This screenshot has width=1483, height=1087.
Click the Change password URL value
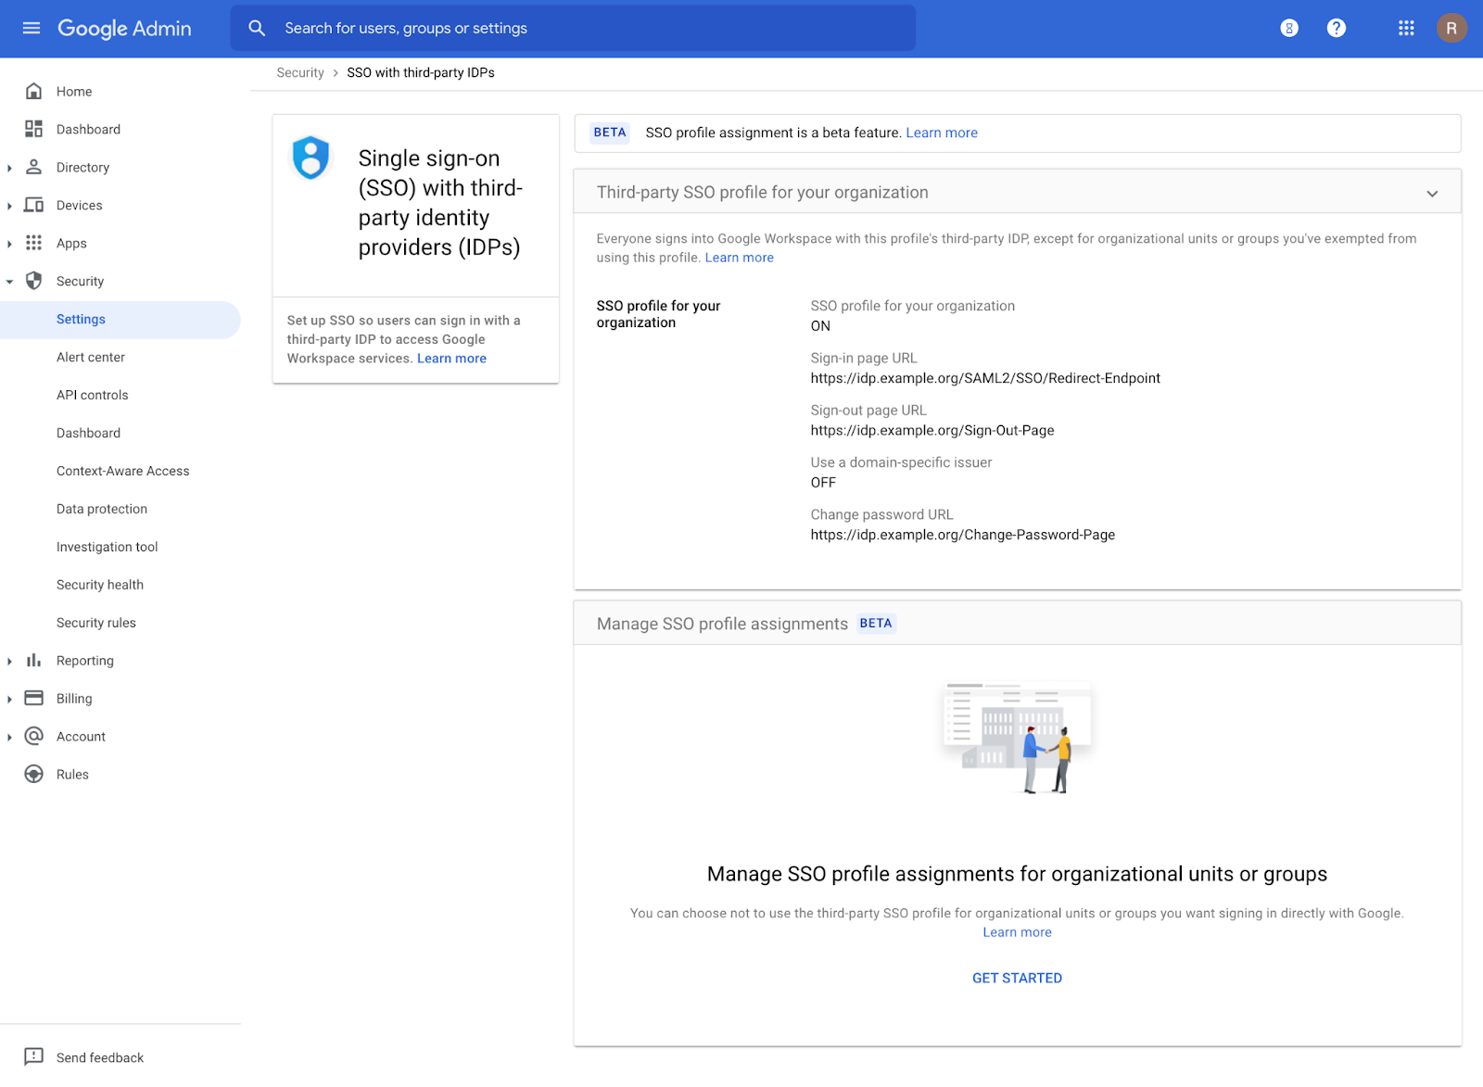point(963,535)
